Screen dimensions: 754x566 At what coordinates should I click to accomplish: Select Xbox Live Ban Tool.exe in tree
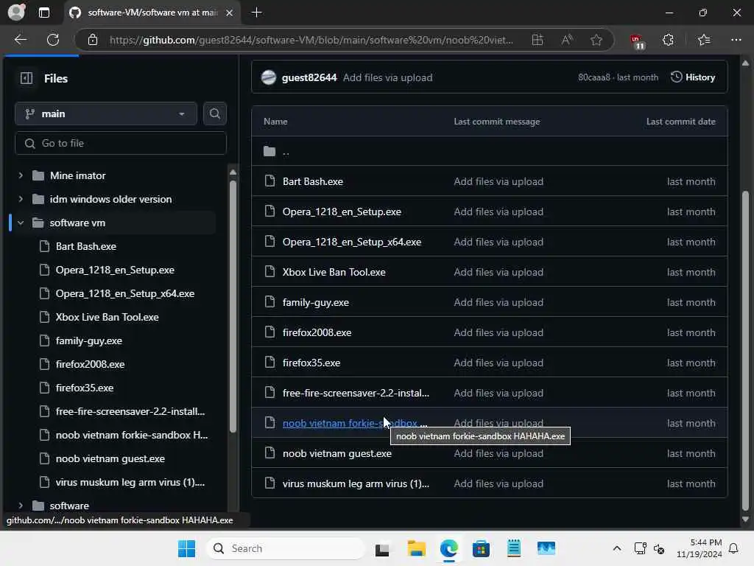point(108,317)
